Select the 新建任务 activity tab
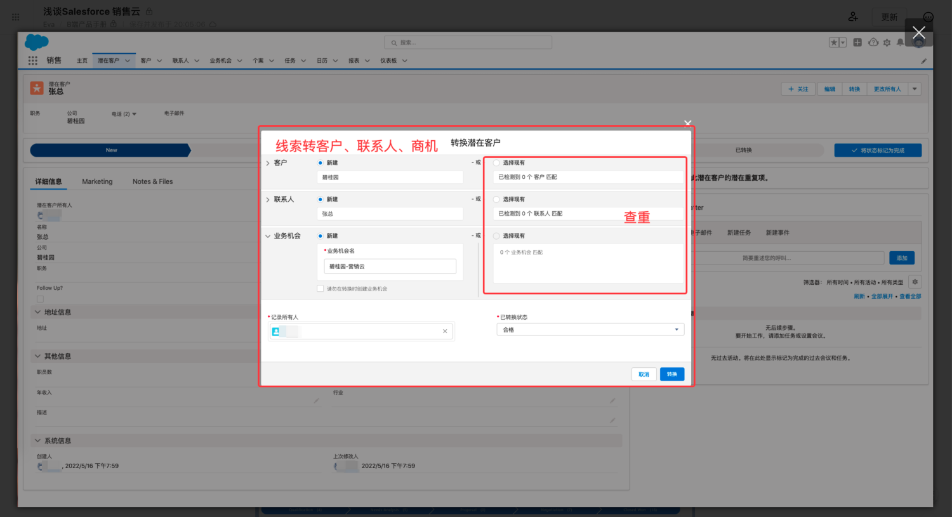The image size is (952, 517). pyautogui.click(x=739, y=233)
